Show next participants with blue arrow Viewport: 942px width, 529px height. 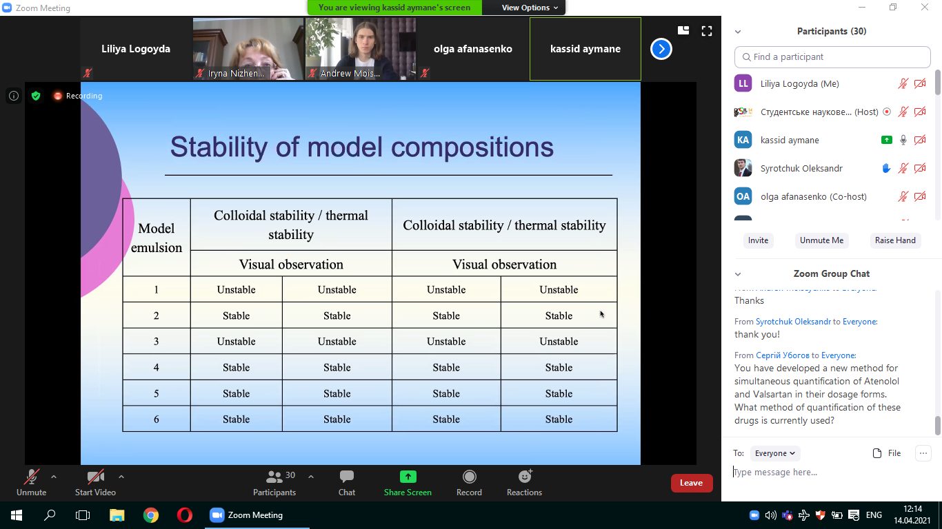click(x=661, y=49)
